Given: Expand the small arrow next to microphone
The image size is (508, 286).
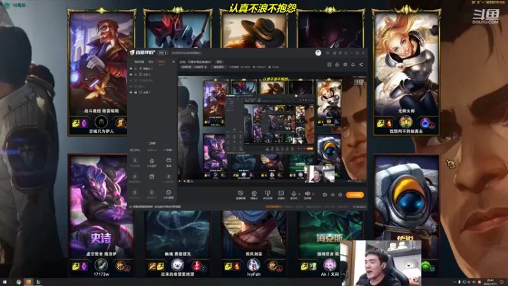Looking at the screenshot, I should [298, 194].
